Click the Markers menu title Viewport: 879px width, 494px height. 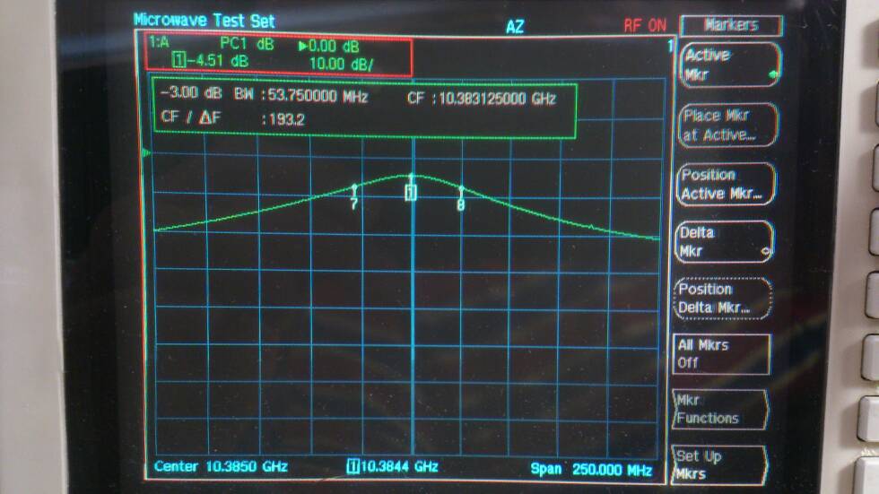730,25
